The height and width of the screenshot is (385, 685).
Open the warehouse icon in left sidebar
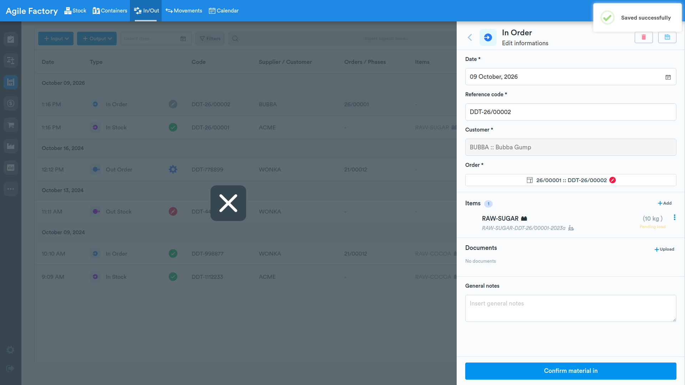(x=11, y=82)
